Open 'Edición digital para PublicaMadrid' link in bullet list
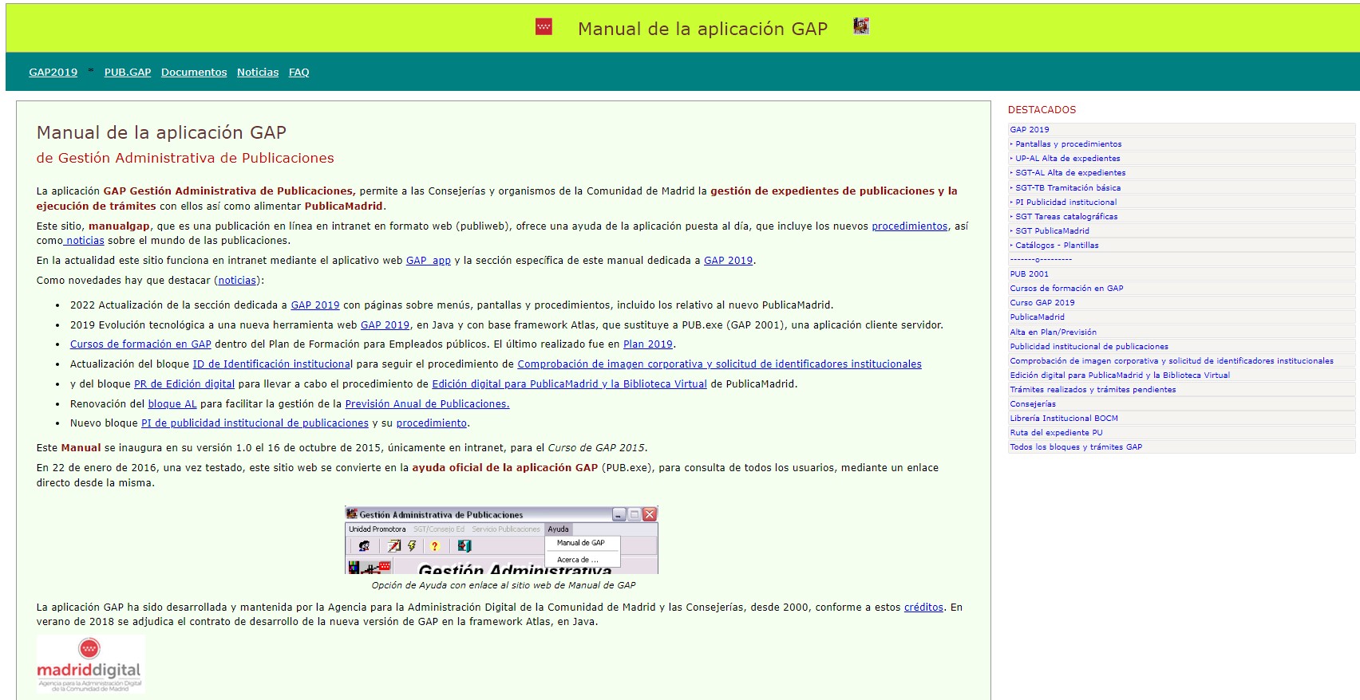This screenshot has height=700, width=1360. click(570, 384)
